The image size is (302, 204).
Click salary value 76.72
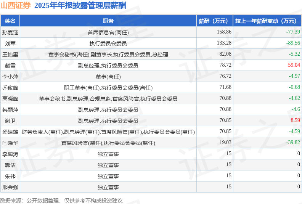click(225, 76)
